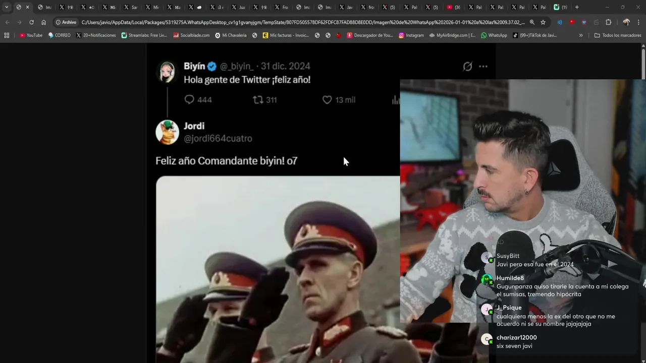Click the @jordi664cuatro handle
The width and height of the screenshot is (646, 363).
click(218, 139)
